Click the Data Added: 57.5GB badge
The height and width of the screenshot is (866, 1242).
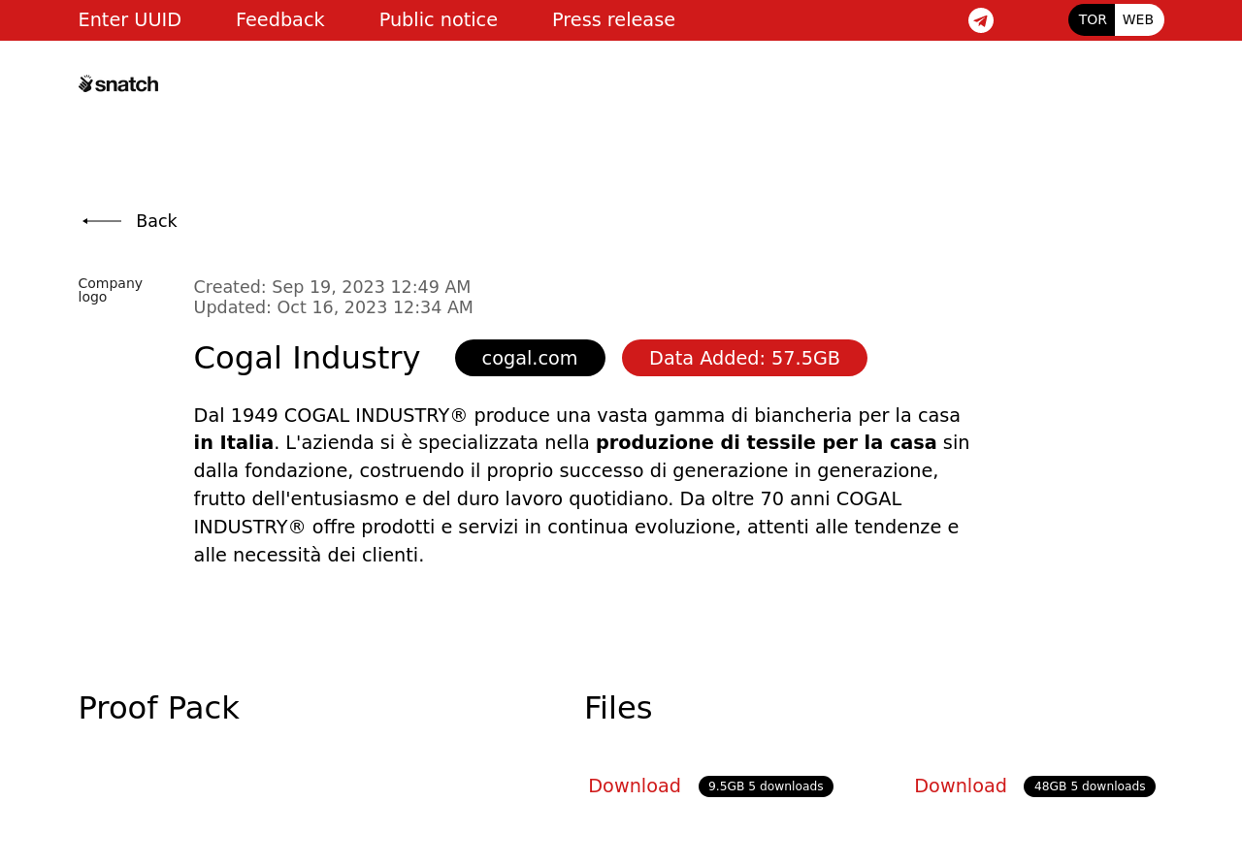pos(744,358)
